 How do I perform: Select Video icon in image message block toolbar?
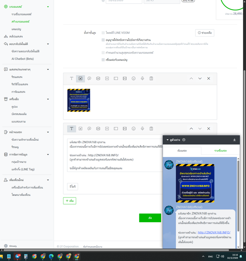[x=107, y=78]
